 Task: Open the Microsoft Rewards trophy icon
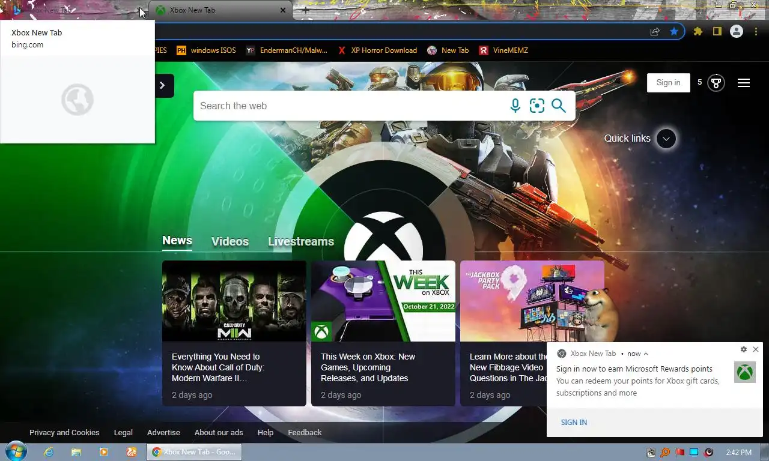716,83
